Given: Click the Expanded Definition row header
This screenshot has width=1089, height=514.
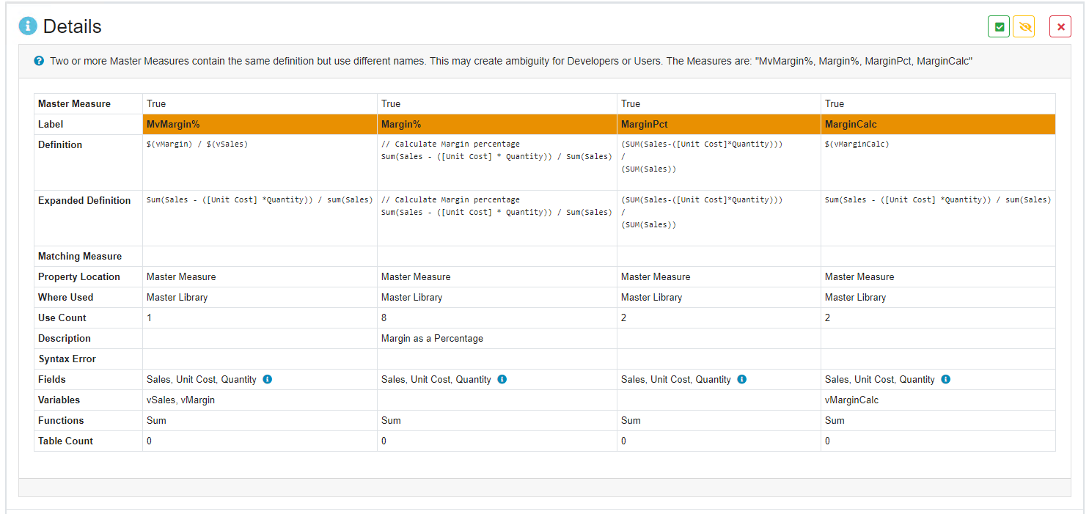Looking at the screenshot, I should (84, 201).
